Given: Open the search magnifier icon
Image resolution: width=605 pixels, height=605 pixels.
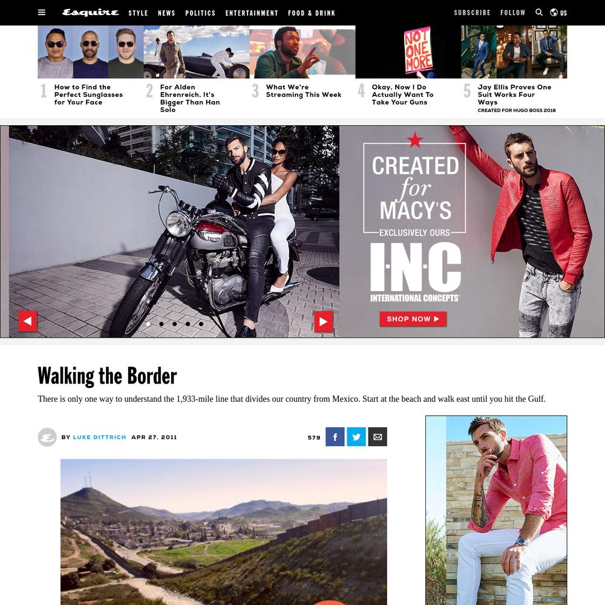Looking at the screenshot, I should coord(539,12).
